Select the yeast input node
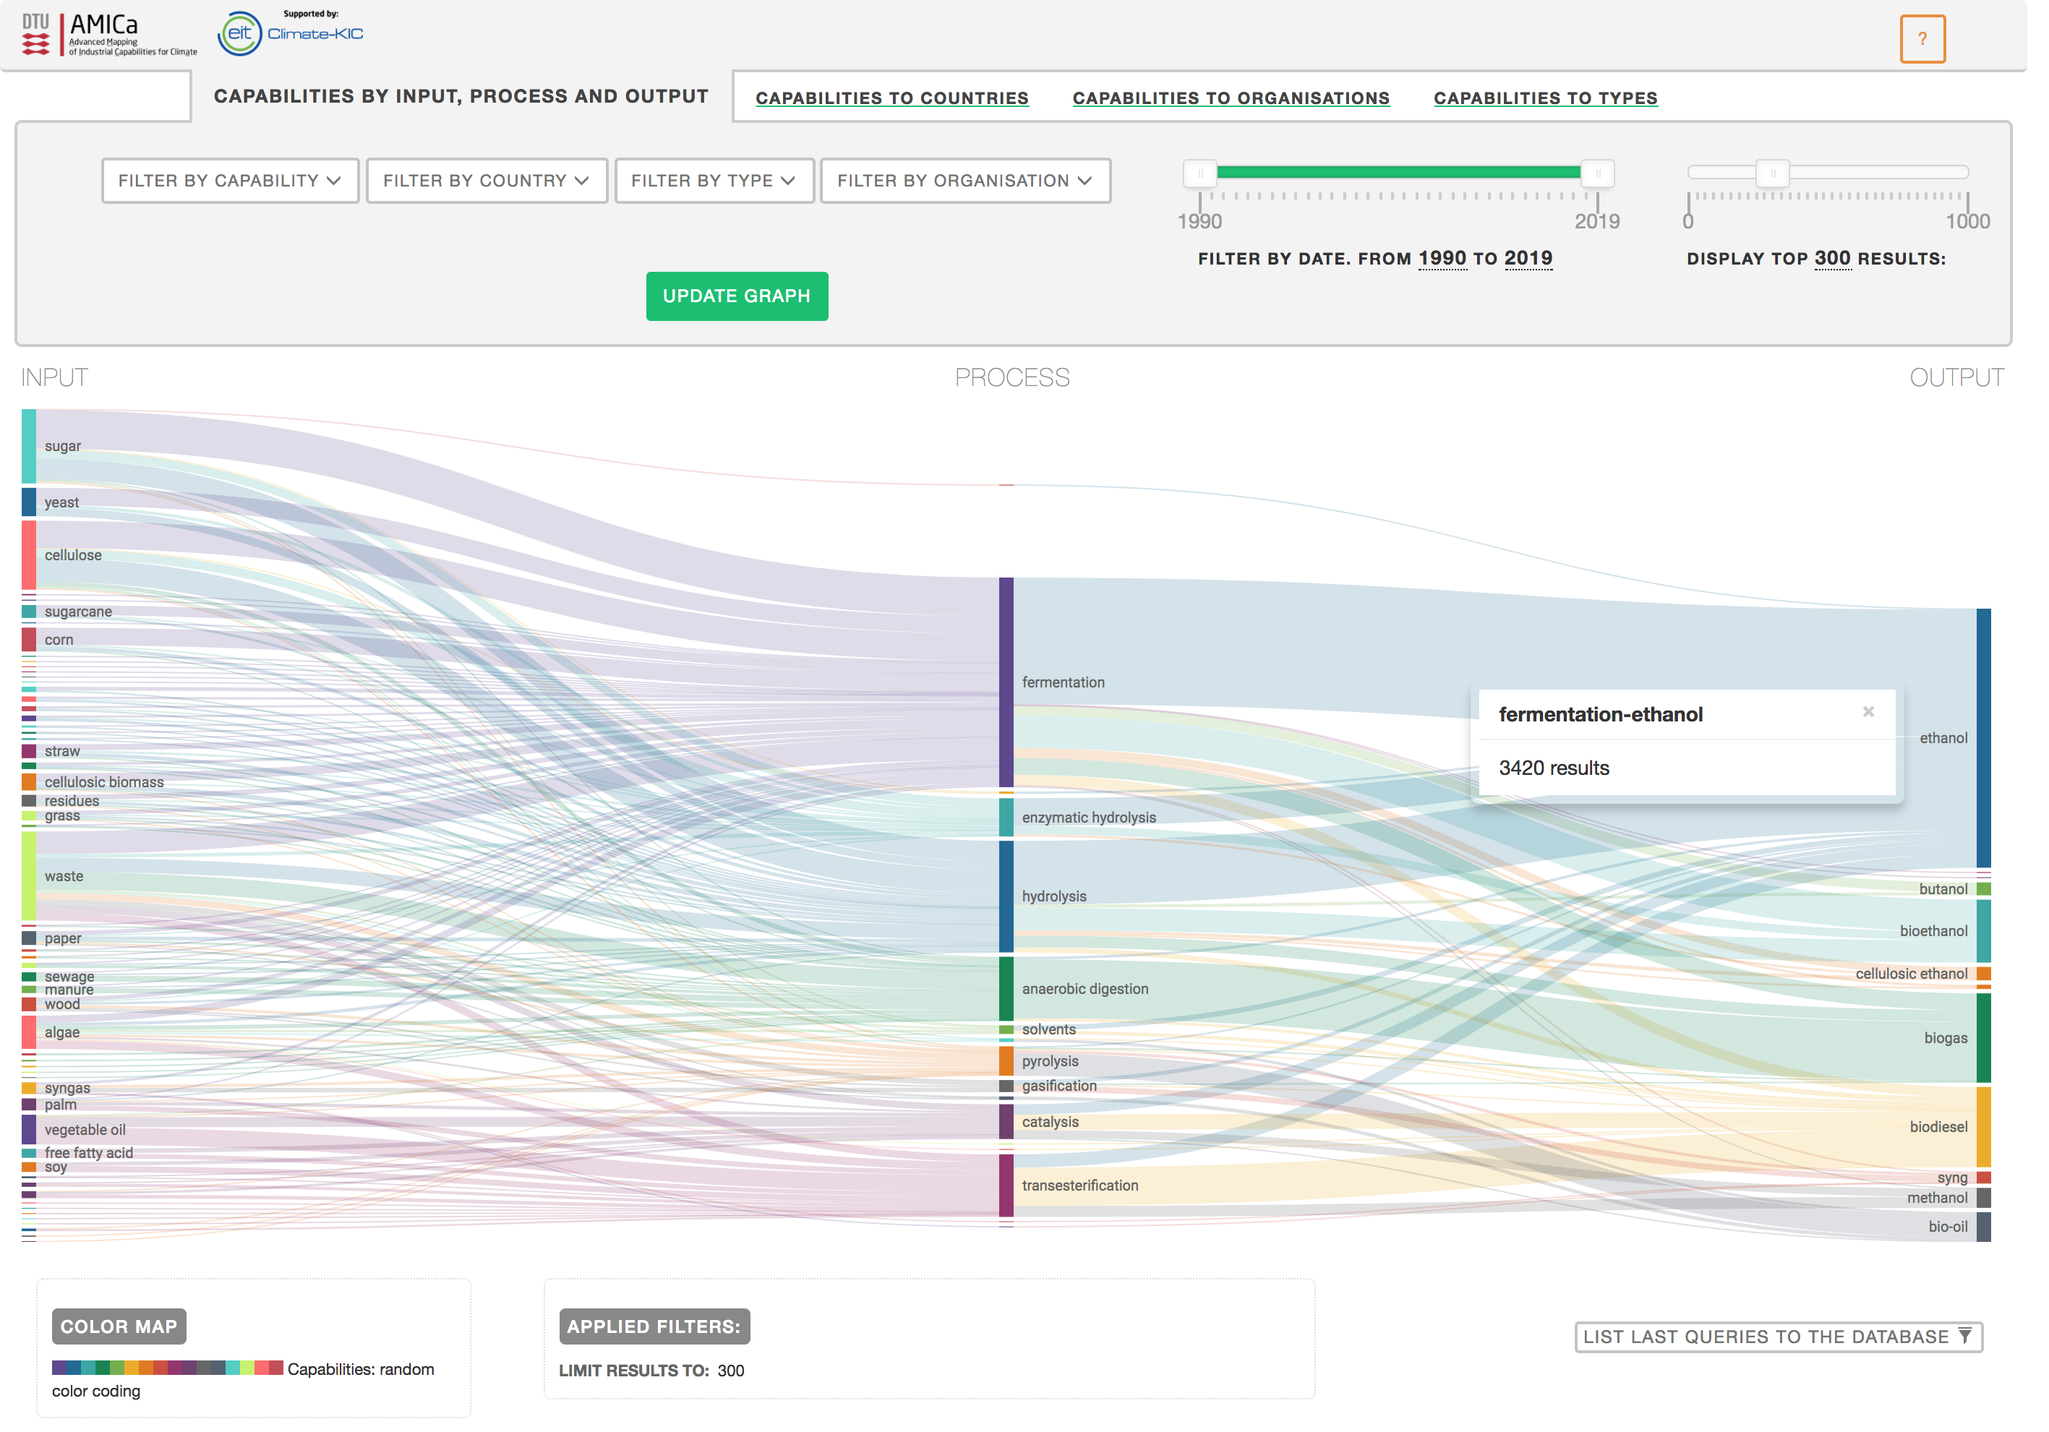Image resolution: width=2049 pixels, height=1432 pixels. coord(30,507)
